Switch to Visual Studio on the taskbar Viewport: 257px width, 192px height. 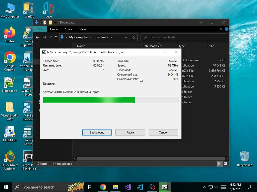click(128, 187)
